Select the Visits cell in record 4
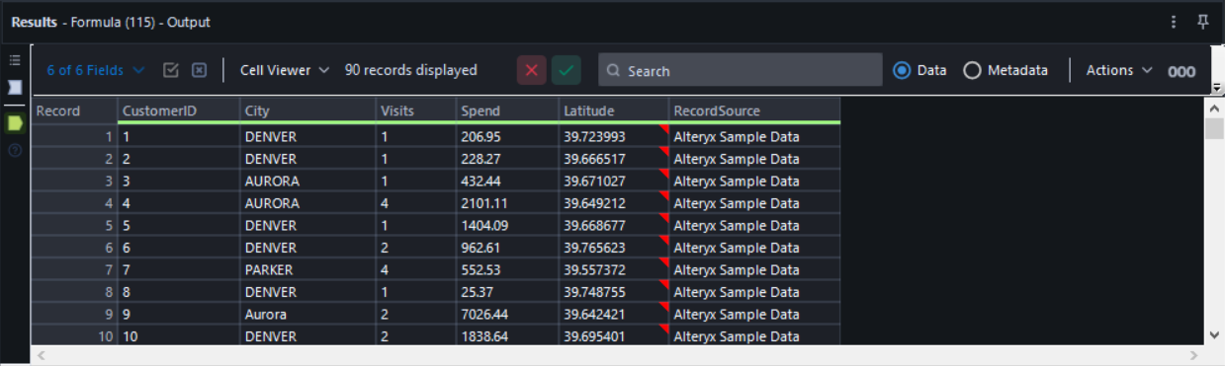The height and width of the screenshot is (366, 1225). [416, 203]
